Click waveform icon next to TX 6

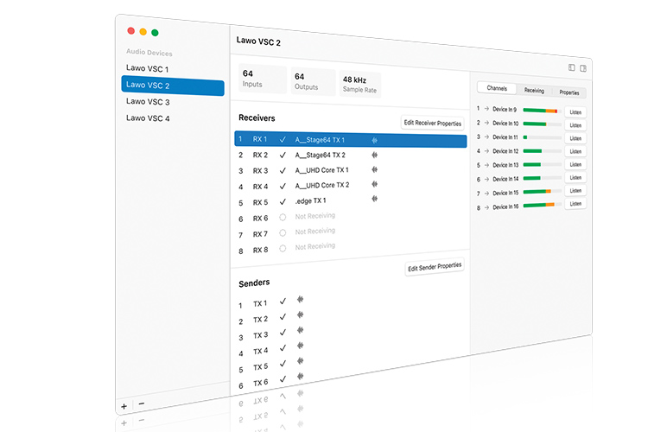[x=301, y=376]
